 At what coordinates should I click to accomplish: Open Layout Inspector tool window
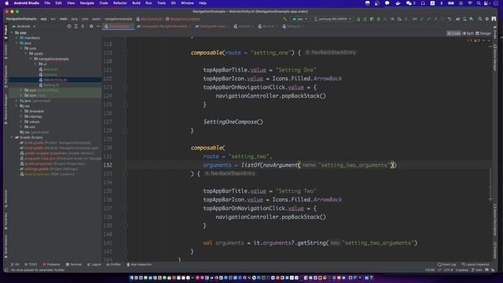[475, 264]
